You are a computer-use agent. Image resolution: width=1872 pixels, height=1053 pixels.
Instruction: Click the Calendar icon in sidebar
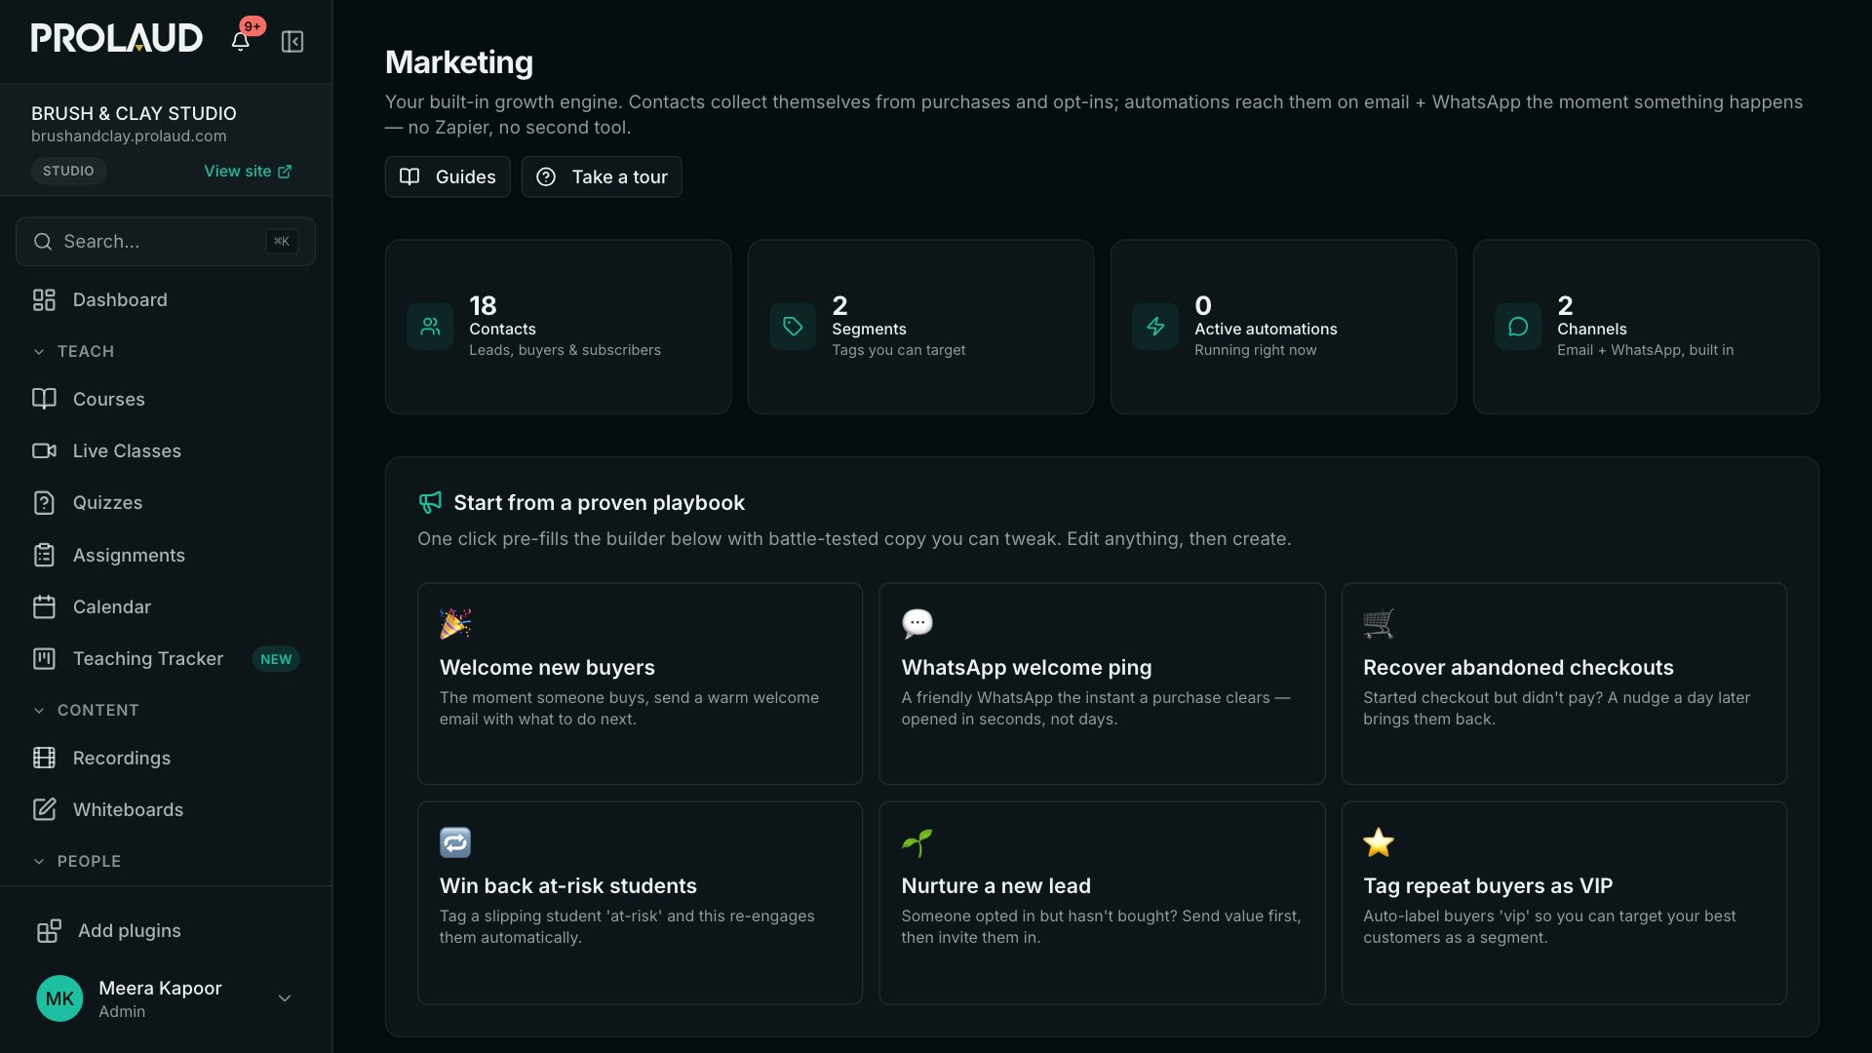[44, 606]
